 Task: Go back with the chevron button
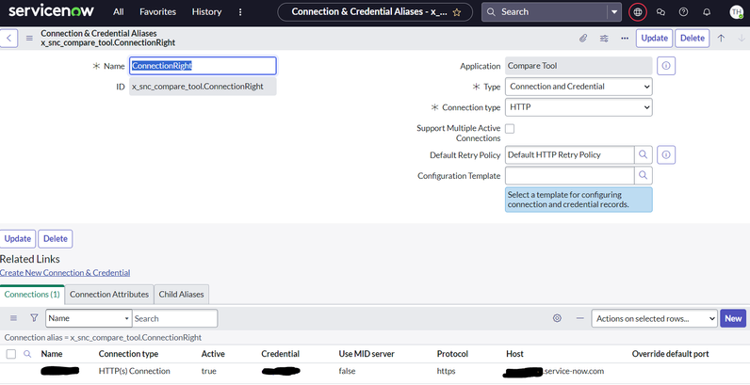point(8,39)
